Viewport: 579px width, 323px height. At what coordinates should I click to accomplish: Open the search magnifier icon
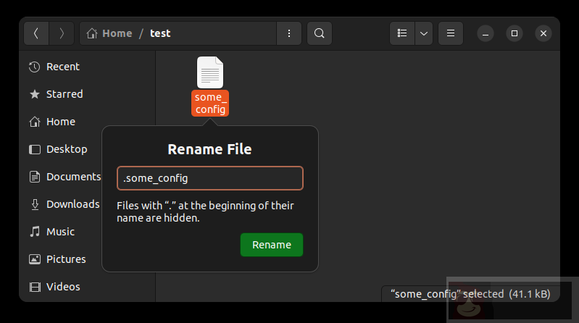(319, 33)
